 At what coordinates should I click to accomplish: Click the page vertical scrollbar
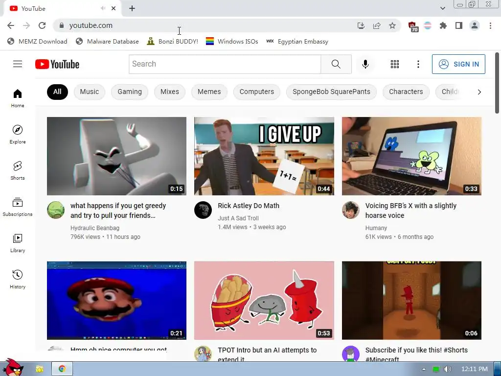[x=497, y=82]
